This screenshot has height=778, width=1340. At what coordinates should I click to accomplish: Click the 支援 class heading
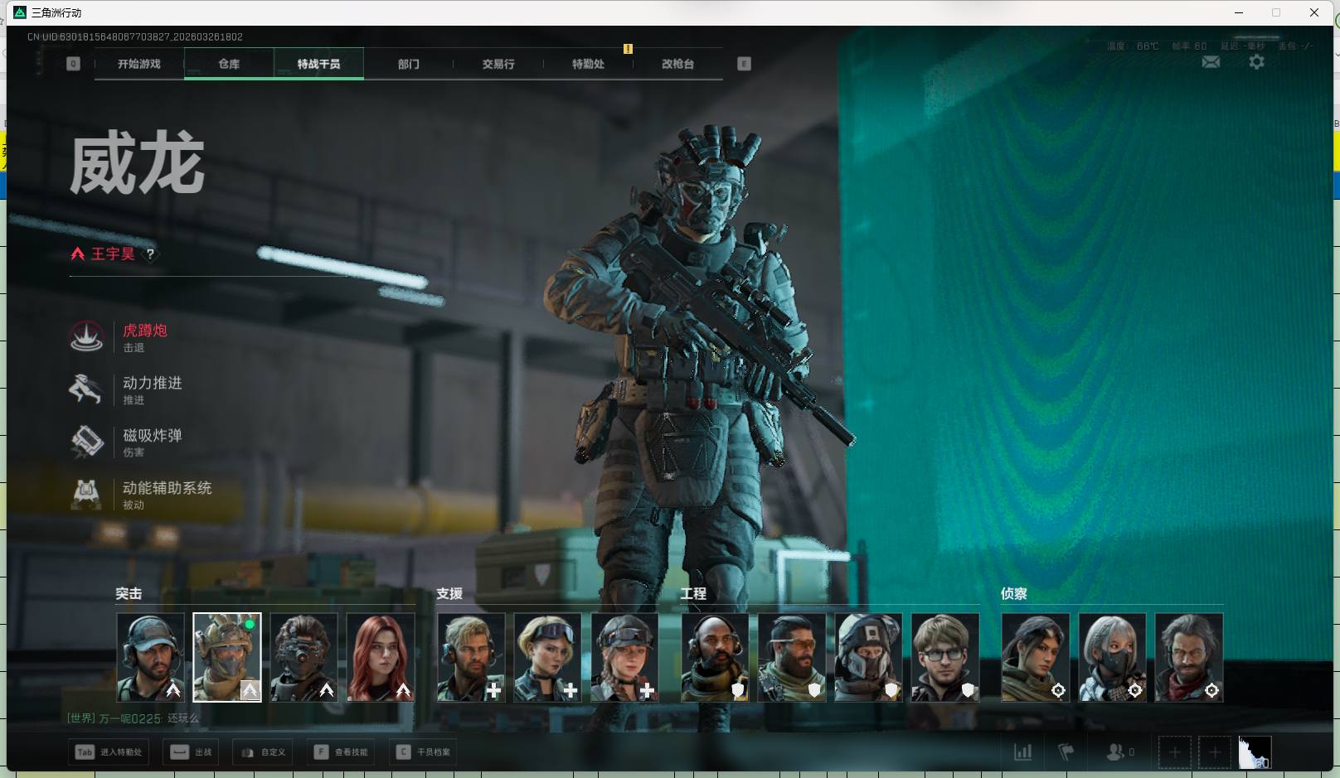(x=449, y=593)
